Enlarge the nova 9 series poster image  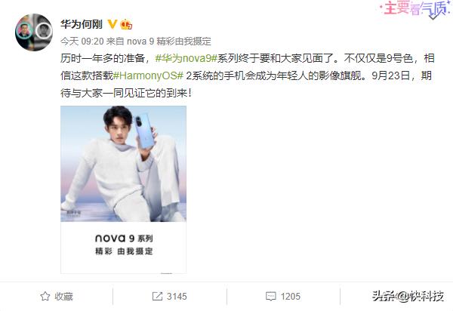point(123,189)
